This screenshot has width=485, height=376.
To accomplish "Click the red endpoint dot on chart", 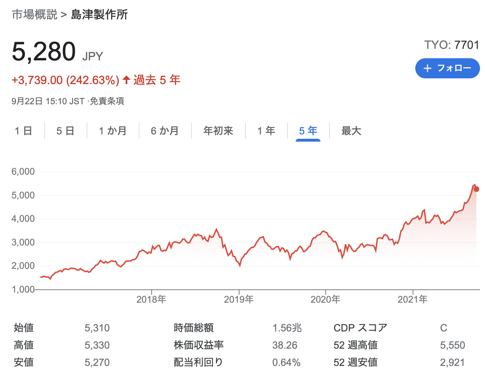I will pyautogui.click(x=476, y=189).
